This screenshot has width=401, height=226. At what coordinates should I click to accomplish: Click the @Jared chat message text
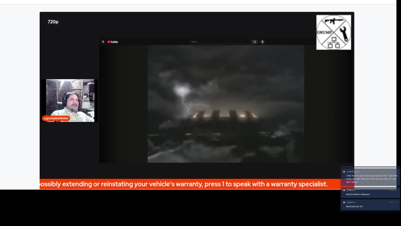(x=372, y=179)
